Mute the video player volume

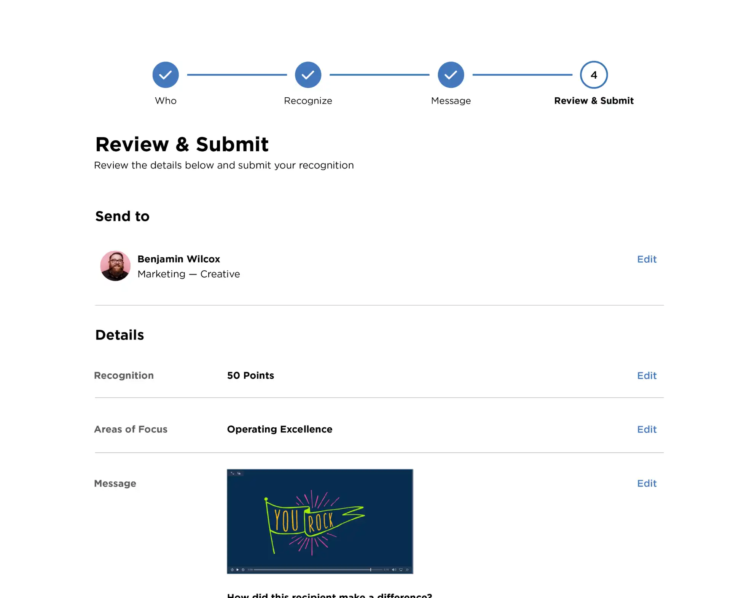(394, 569)
